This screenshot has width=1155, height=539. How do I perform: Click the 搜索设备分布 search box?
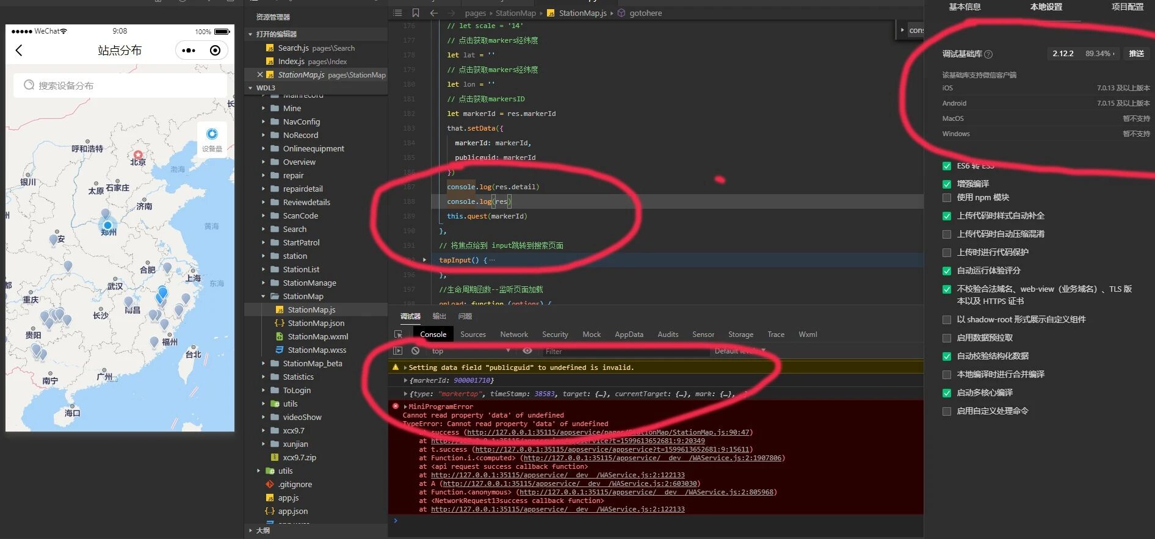pyautogui.click(x=120, y=85)
